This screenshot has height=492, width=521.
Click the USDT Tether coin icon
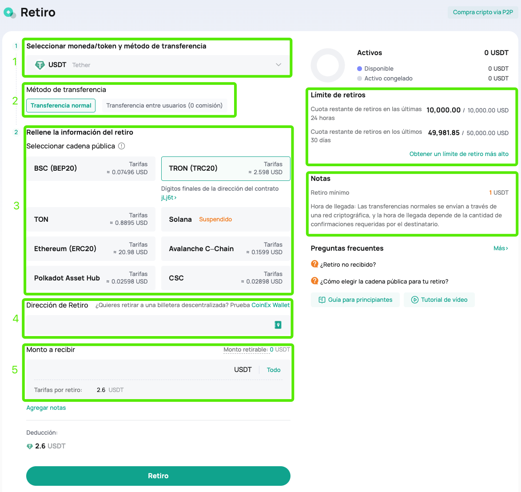[x=40, y=65]
